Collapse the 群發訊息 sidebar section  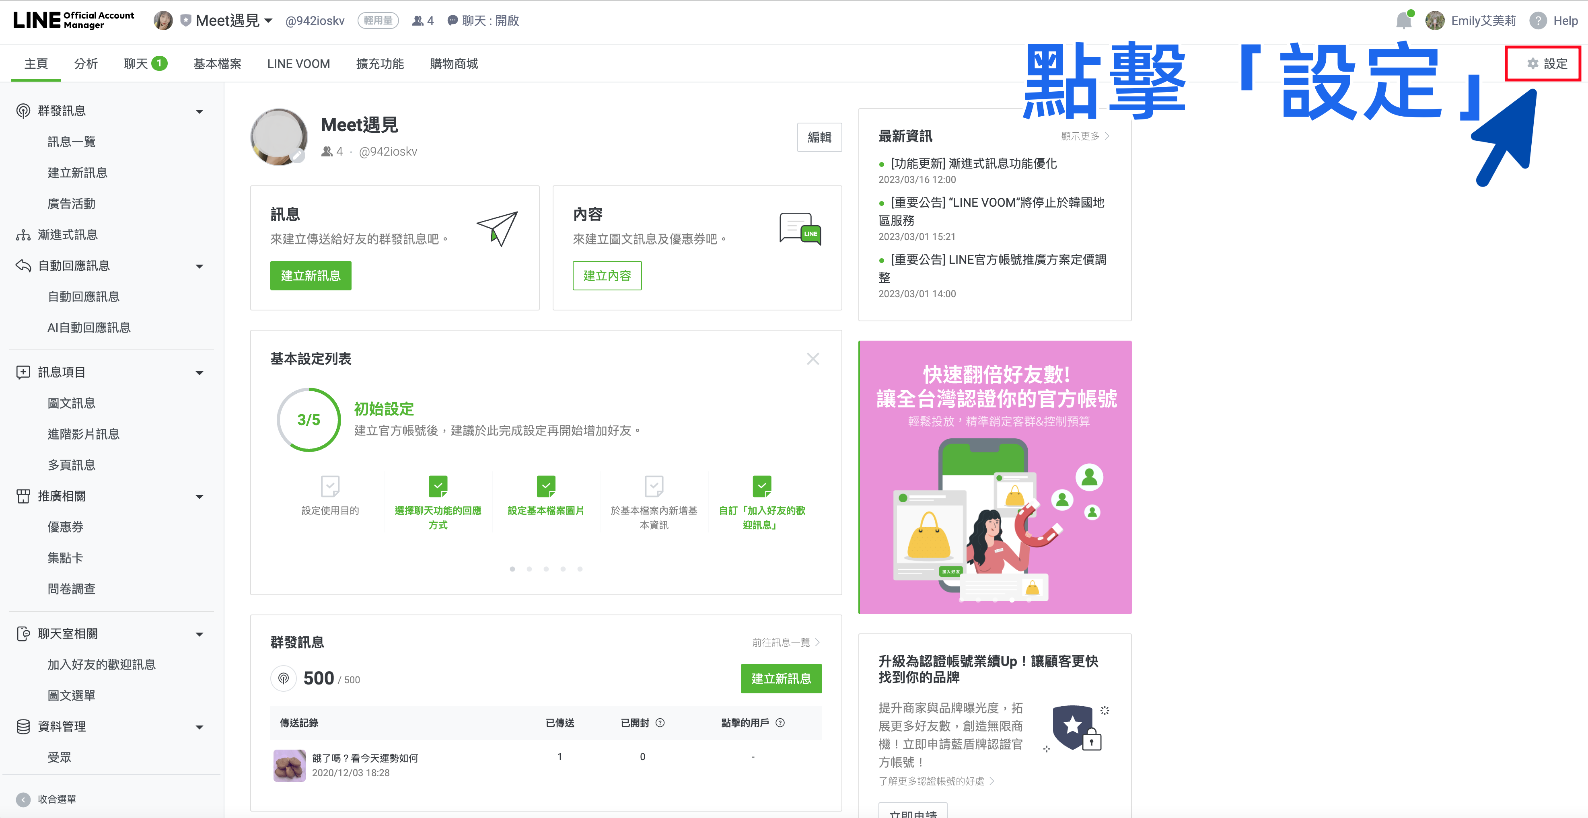[x=199, y=111]
